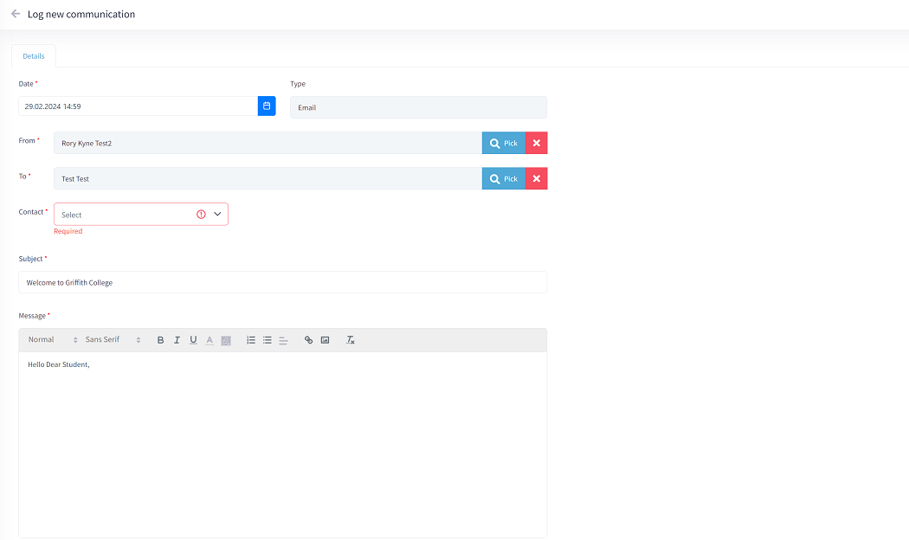Open the text alignment options
Image resolution: width=909 pixels, height=540 pixels.
pyautogui.click(x=283, y=340)
